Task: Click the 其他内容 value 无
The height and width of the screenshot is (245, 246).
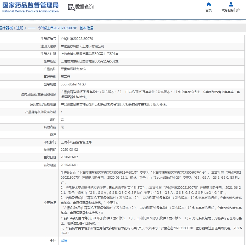Action: [x=62, y=127]
